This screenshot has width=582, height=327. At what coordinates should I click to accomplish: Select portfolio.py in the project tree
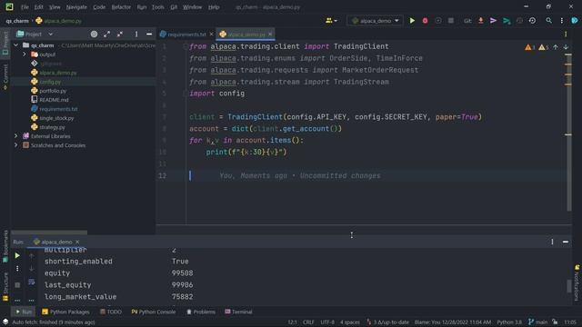coord(53,91)
